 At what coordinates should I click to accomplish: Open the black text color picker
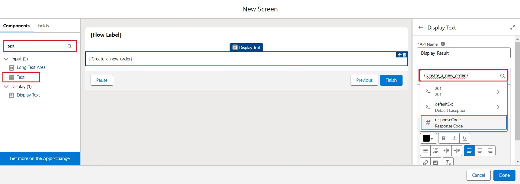428,138
